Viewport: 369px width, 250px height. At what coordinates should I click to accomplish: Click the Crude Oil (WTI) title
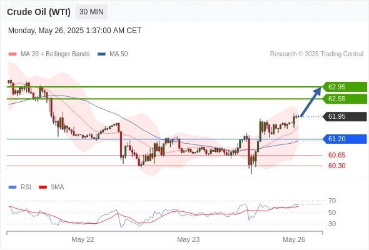(x=39, y=12)
